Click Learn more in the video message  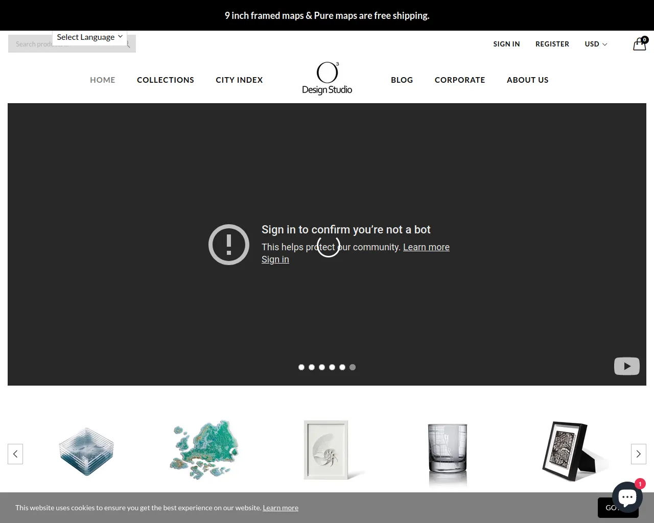[426, 247]
